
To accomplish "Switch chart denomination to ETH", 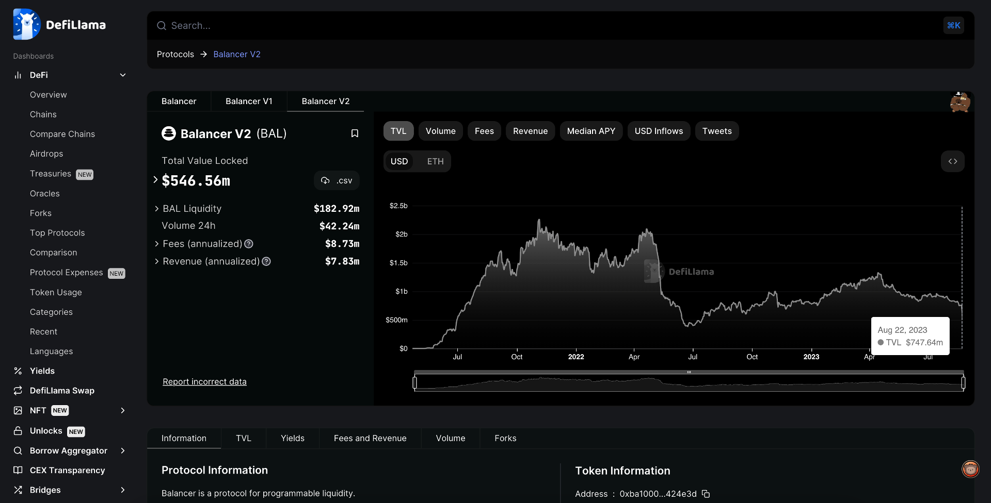I will tap(435, 161).
